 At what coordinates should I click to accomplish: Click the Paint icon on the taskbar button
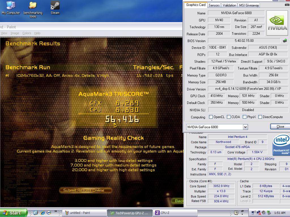click(67, 213)
